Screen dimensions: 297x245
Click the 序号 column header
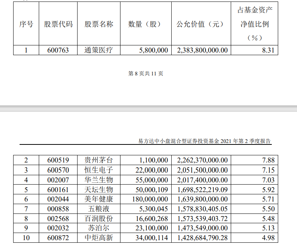tap(26, 24)
